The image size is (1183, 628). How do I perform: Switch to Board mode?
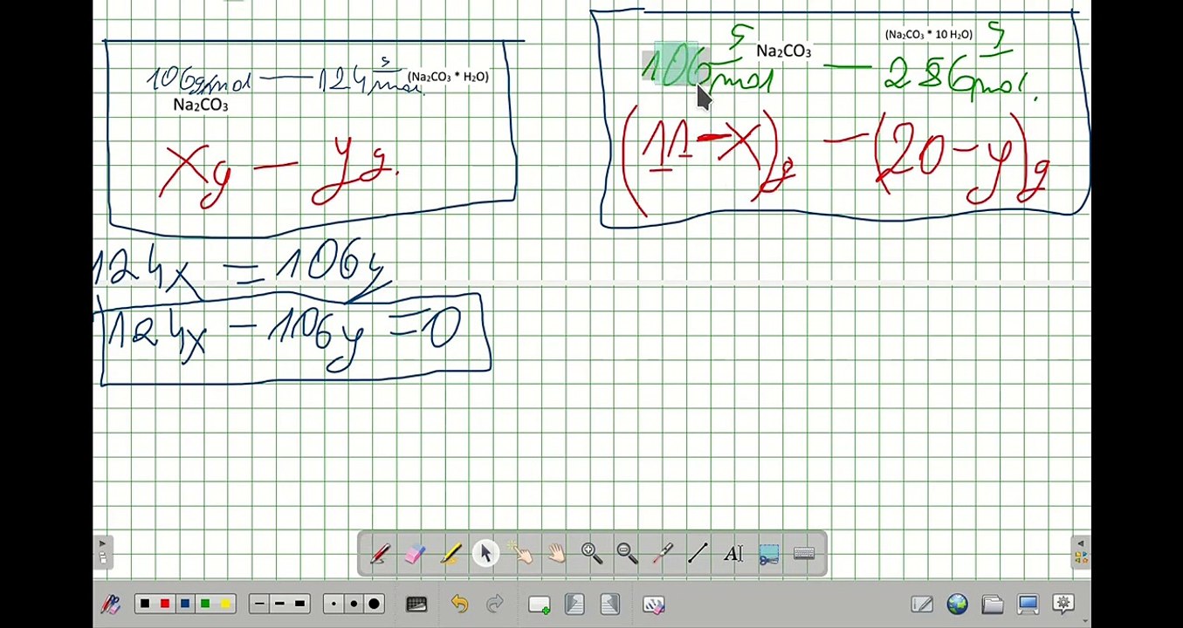point(921,604)
